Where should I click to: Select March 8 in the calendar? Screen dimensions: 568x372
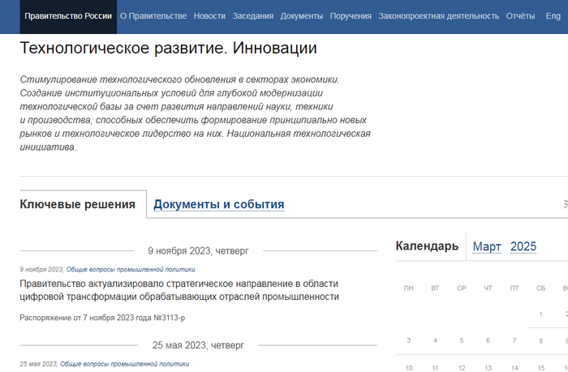[541, 341]
